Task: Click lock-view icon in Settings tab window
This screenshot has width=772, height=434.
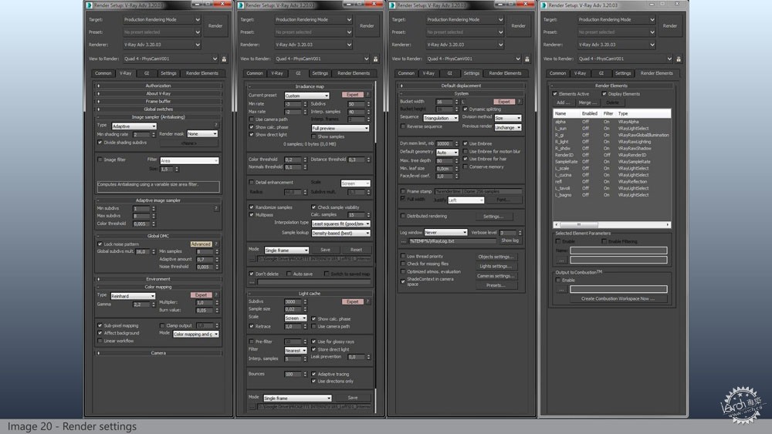Action: (527, 59)
